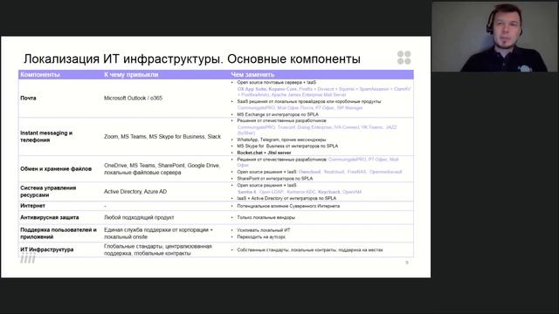Click 'Поддержка пользователей и приложений' row label

coord(59,233)
